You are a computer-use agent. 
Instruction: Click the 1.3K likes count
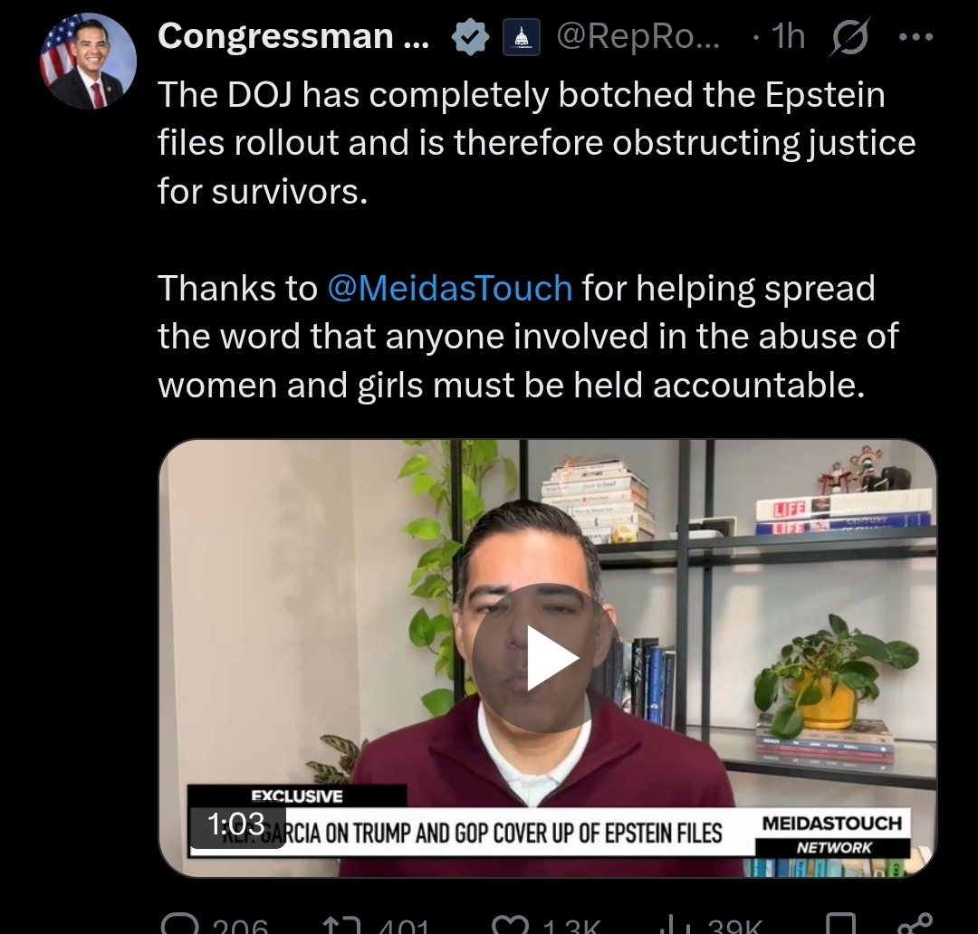coord(570,927)
